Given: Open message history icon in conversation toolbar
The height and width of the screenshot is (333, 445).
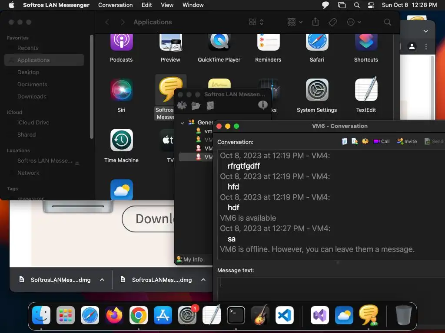Looking at the screenshot, I should click(x=344, y=141).
